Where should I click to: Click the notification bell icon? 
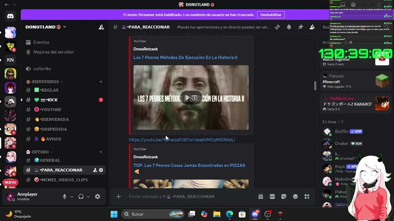point(289,27)
